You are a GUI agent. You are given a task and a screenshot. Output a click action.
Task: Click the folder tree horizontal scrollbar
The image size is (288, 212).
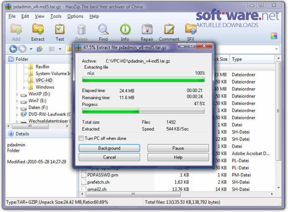[30, 126]
